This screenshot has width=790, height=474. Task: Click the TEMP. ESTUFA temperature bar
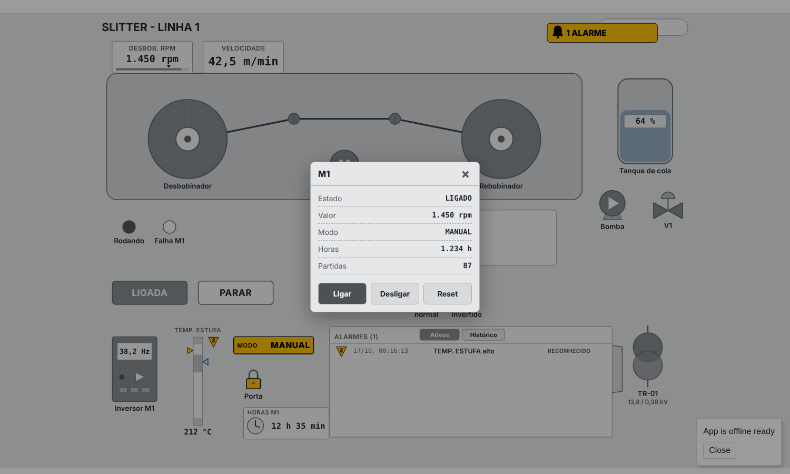point(198,381)
